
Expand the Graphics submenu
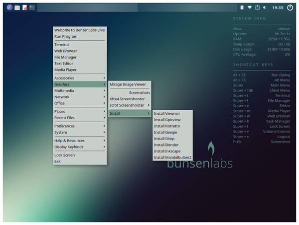coord(80,84)
